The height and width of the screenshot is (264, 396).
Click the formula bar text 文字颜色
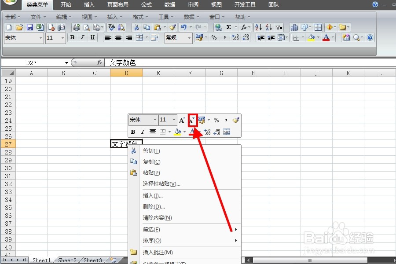[123, 62]
